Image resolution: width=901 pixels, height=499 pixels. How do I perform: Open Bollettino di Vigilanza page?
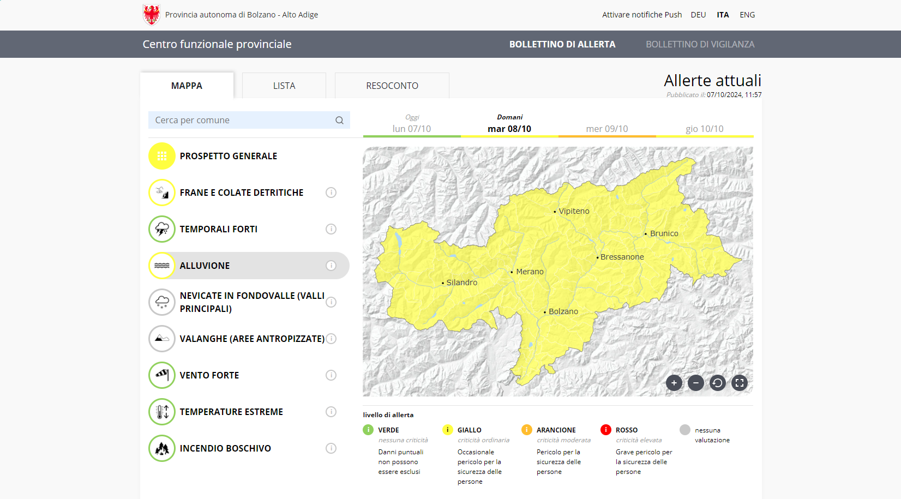click(700, 44)
